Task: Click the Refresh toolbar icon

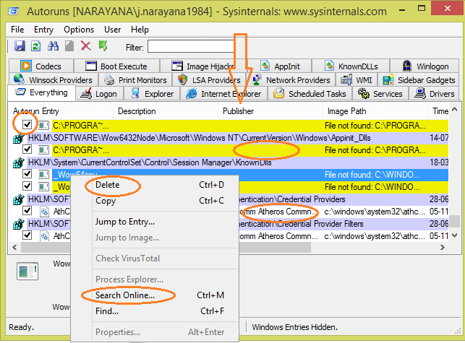Action: click(x=36, y=46)
